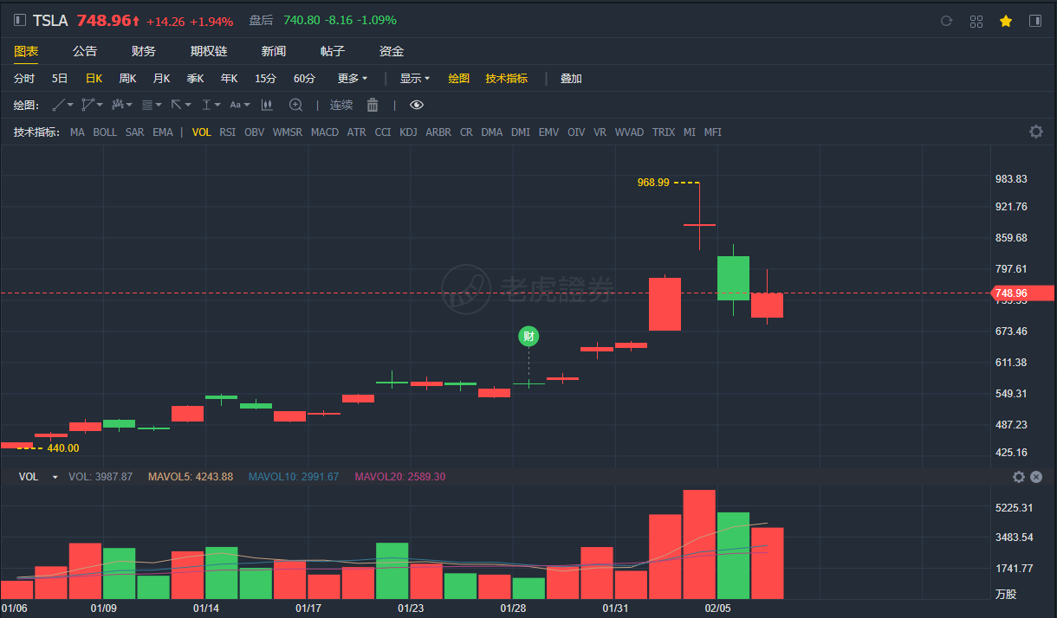Switch to the 财务 tab
This screenshot has height=618, width=1057.
tap(144, 51)
